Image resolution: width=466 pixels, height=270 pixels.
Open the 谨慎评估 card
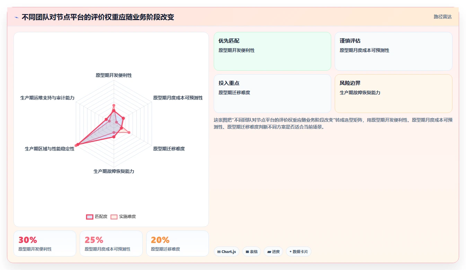(x=394, y=51)
